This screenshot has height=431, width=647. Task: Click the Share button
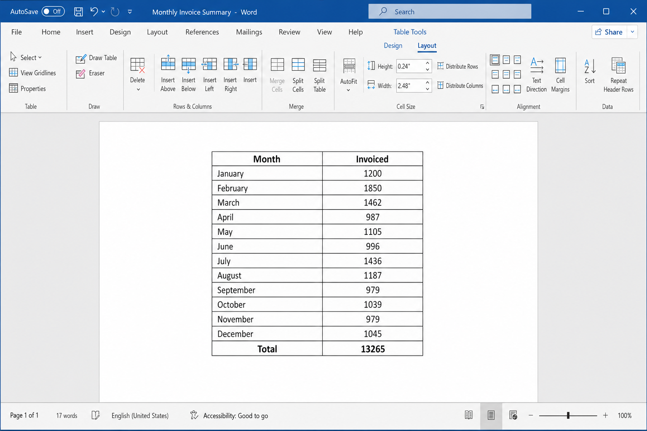click(x=609, y=32)
